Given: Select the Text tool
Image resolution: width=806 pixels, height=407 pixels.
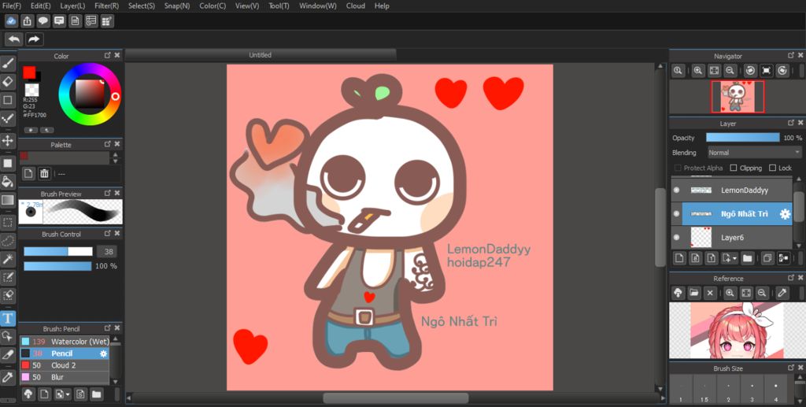Looking at the screenshot, I should 8,318.
